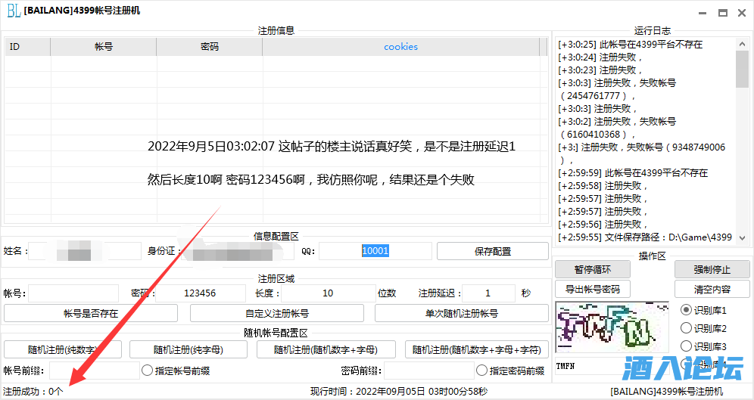The image size is (754, 400).
Task: Start 随机注册(纯字母) registration
Action: pos(188,349)
